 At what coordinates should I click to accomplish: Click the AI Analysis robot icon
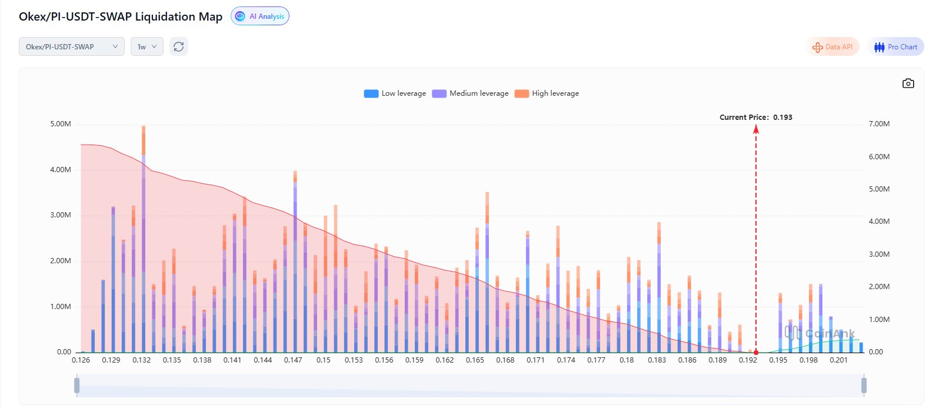[x=240, y=16]
